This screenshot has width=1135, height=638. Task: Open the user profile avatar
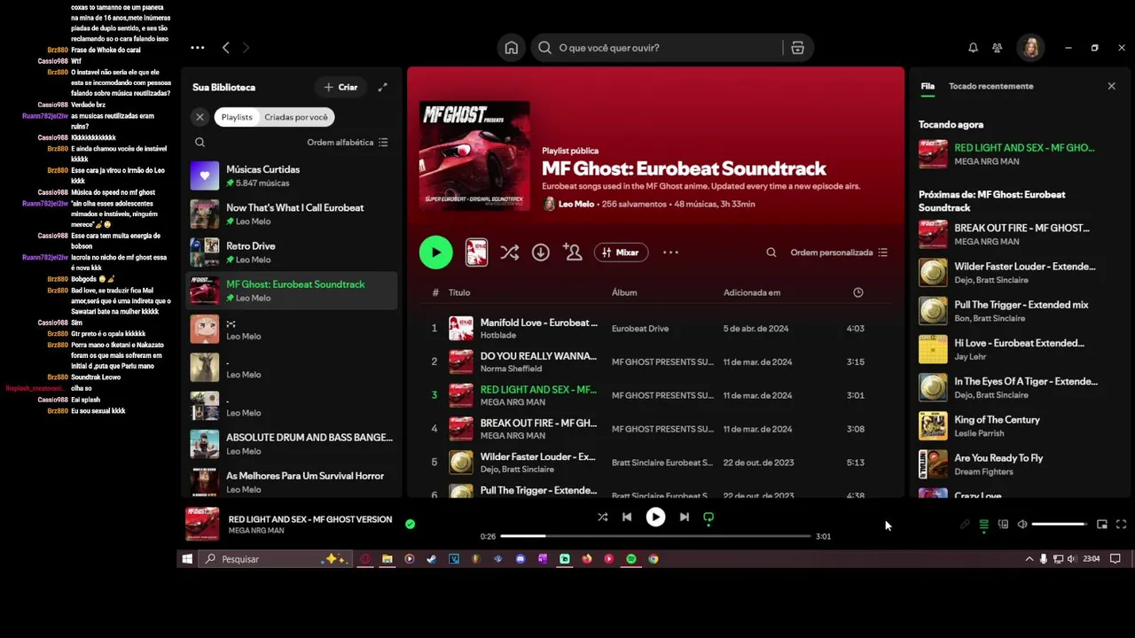[x=1031, y=48]
